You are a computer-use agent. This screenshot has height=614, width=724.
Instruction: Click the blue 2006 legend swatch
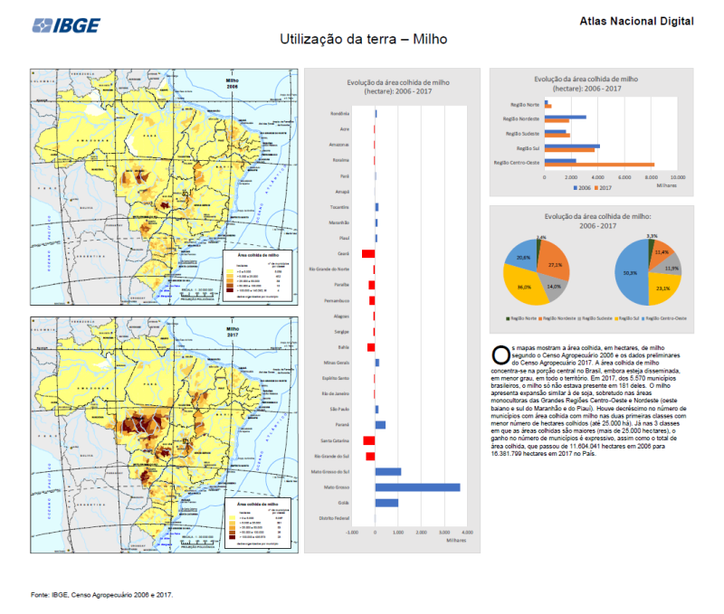[x=576, y=189]
